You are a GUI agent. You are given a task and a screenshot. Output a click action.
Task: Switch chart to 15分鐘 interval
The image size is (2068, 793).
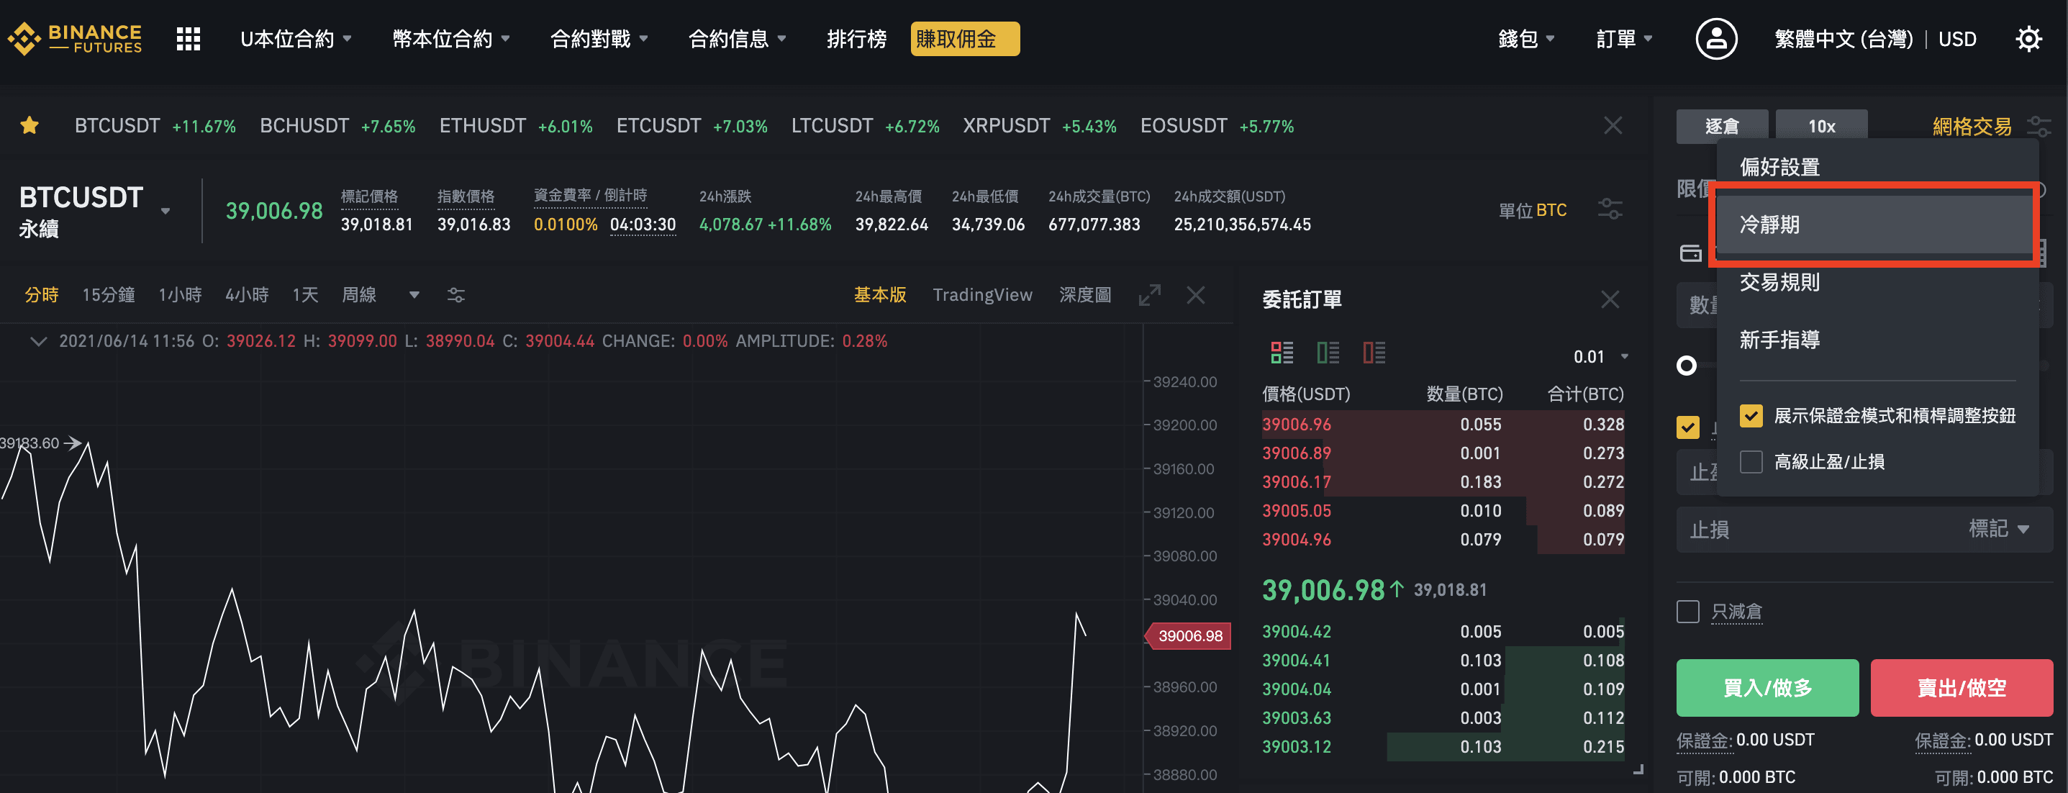point(109,294)
